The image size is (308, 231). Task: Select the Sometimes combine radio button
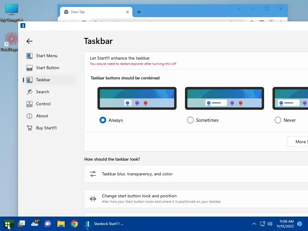coord(190,120)
